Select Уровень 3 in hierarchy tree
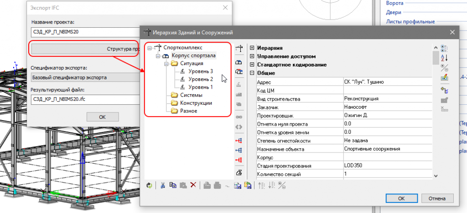 click(201, 71)
